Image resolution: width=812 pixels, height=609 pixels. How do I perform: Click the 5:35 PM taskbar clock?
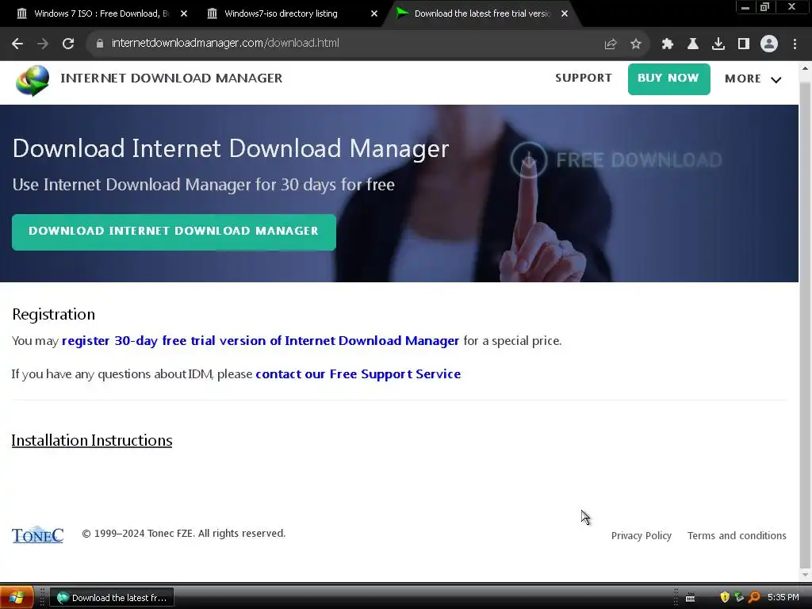coord(783,598)
